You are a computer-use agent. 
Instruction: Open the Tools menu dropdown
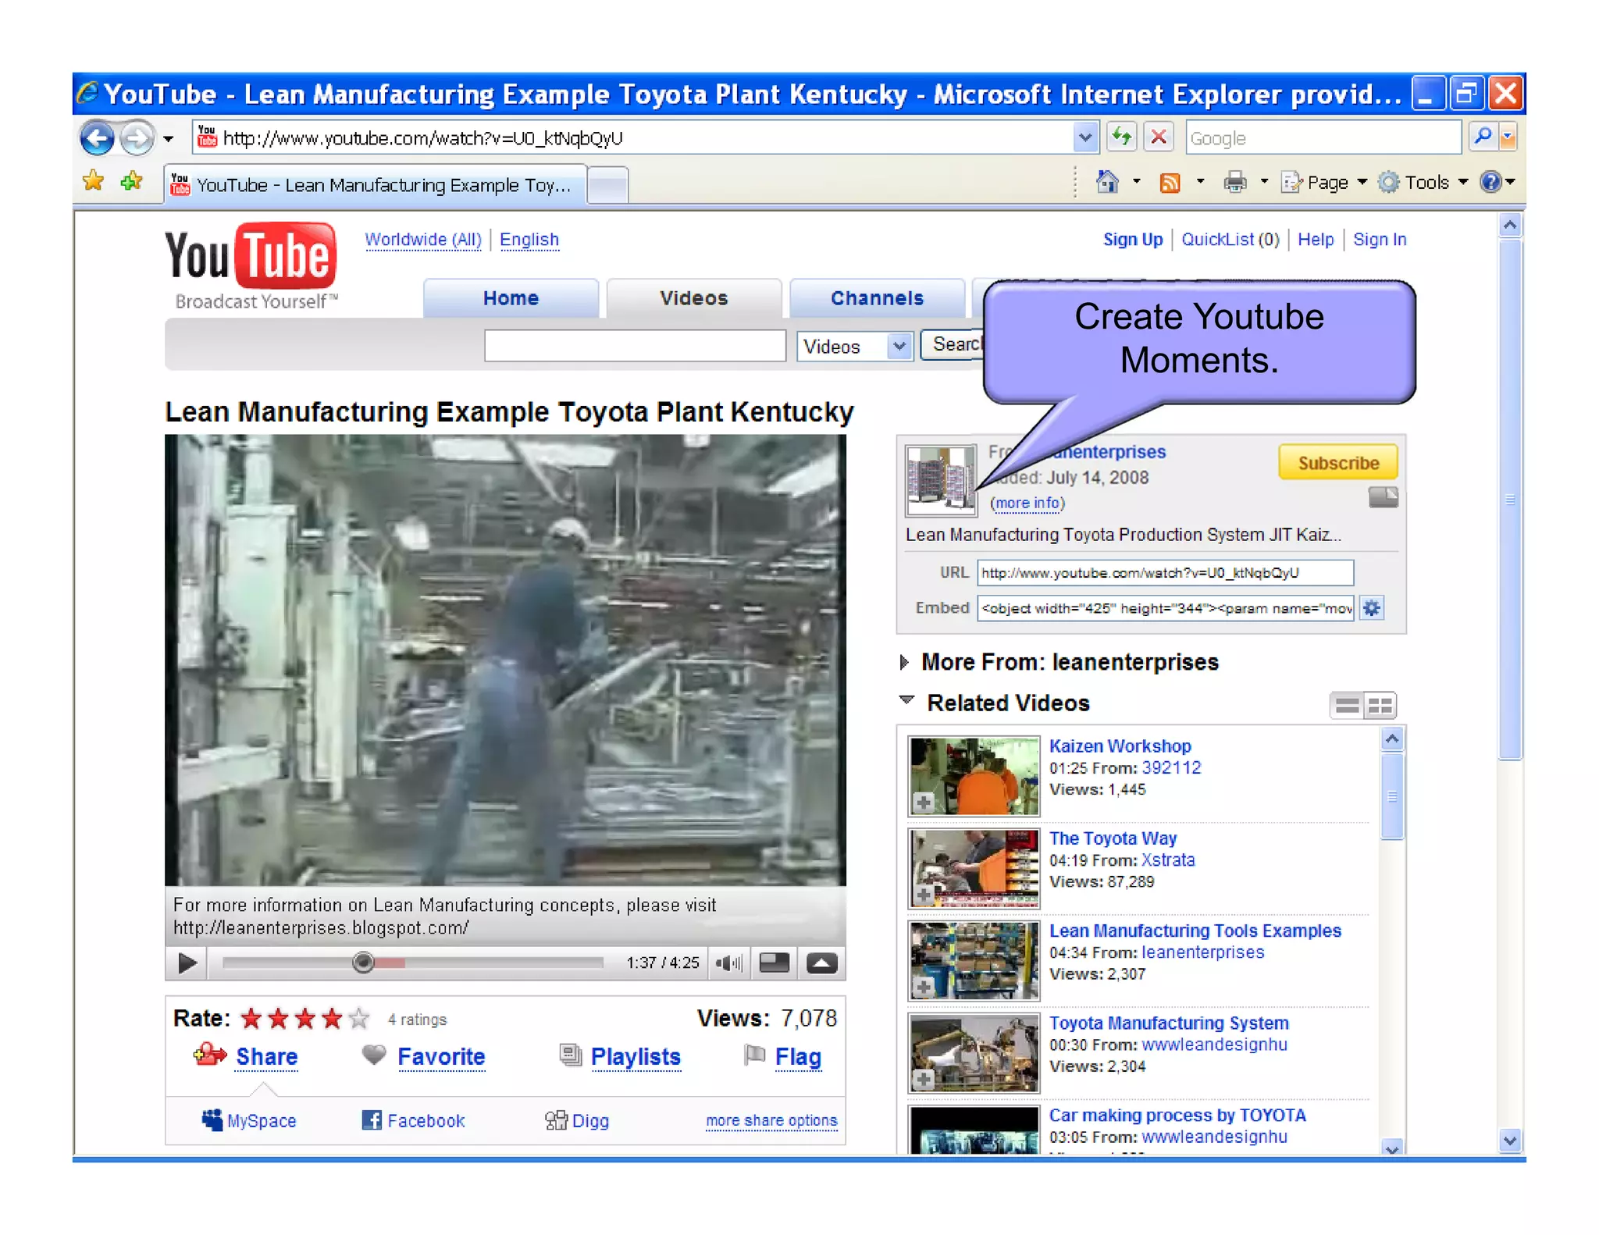[1423, 182]
